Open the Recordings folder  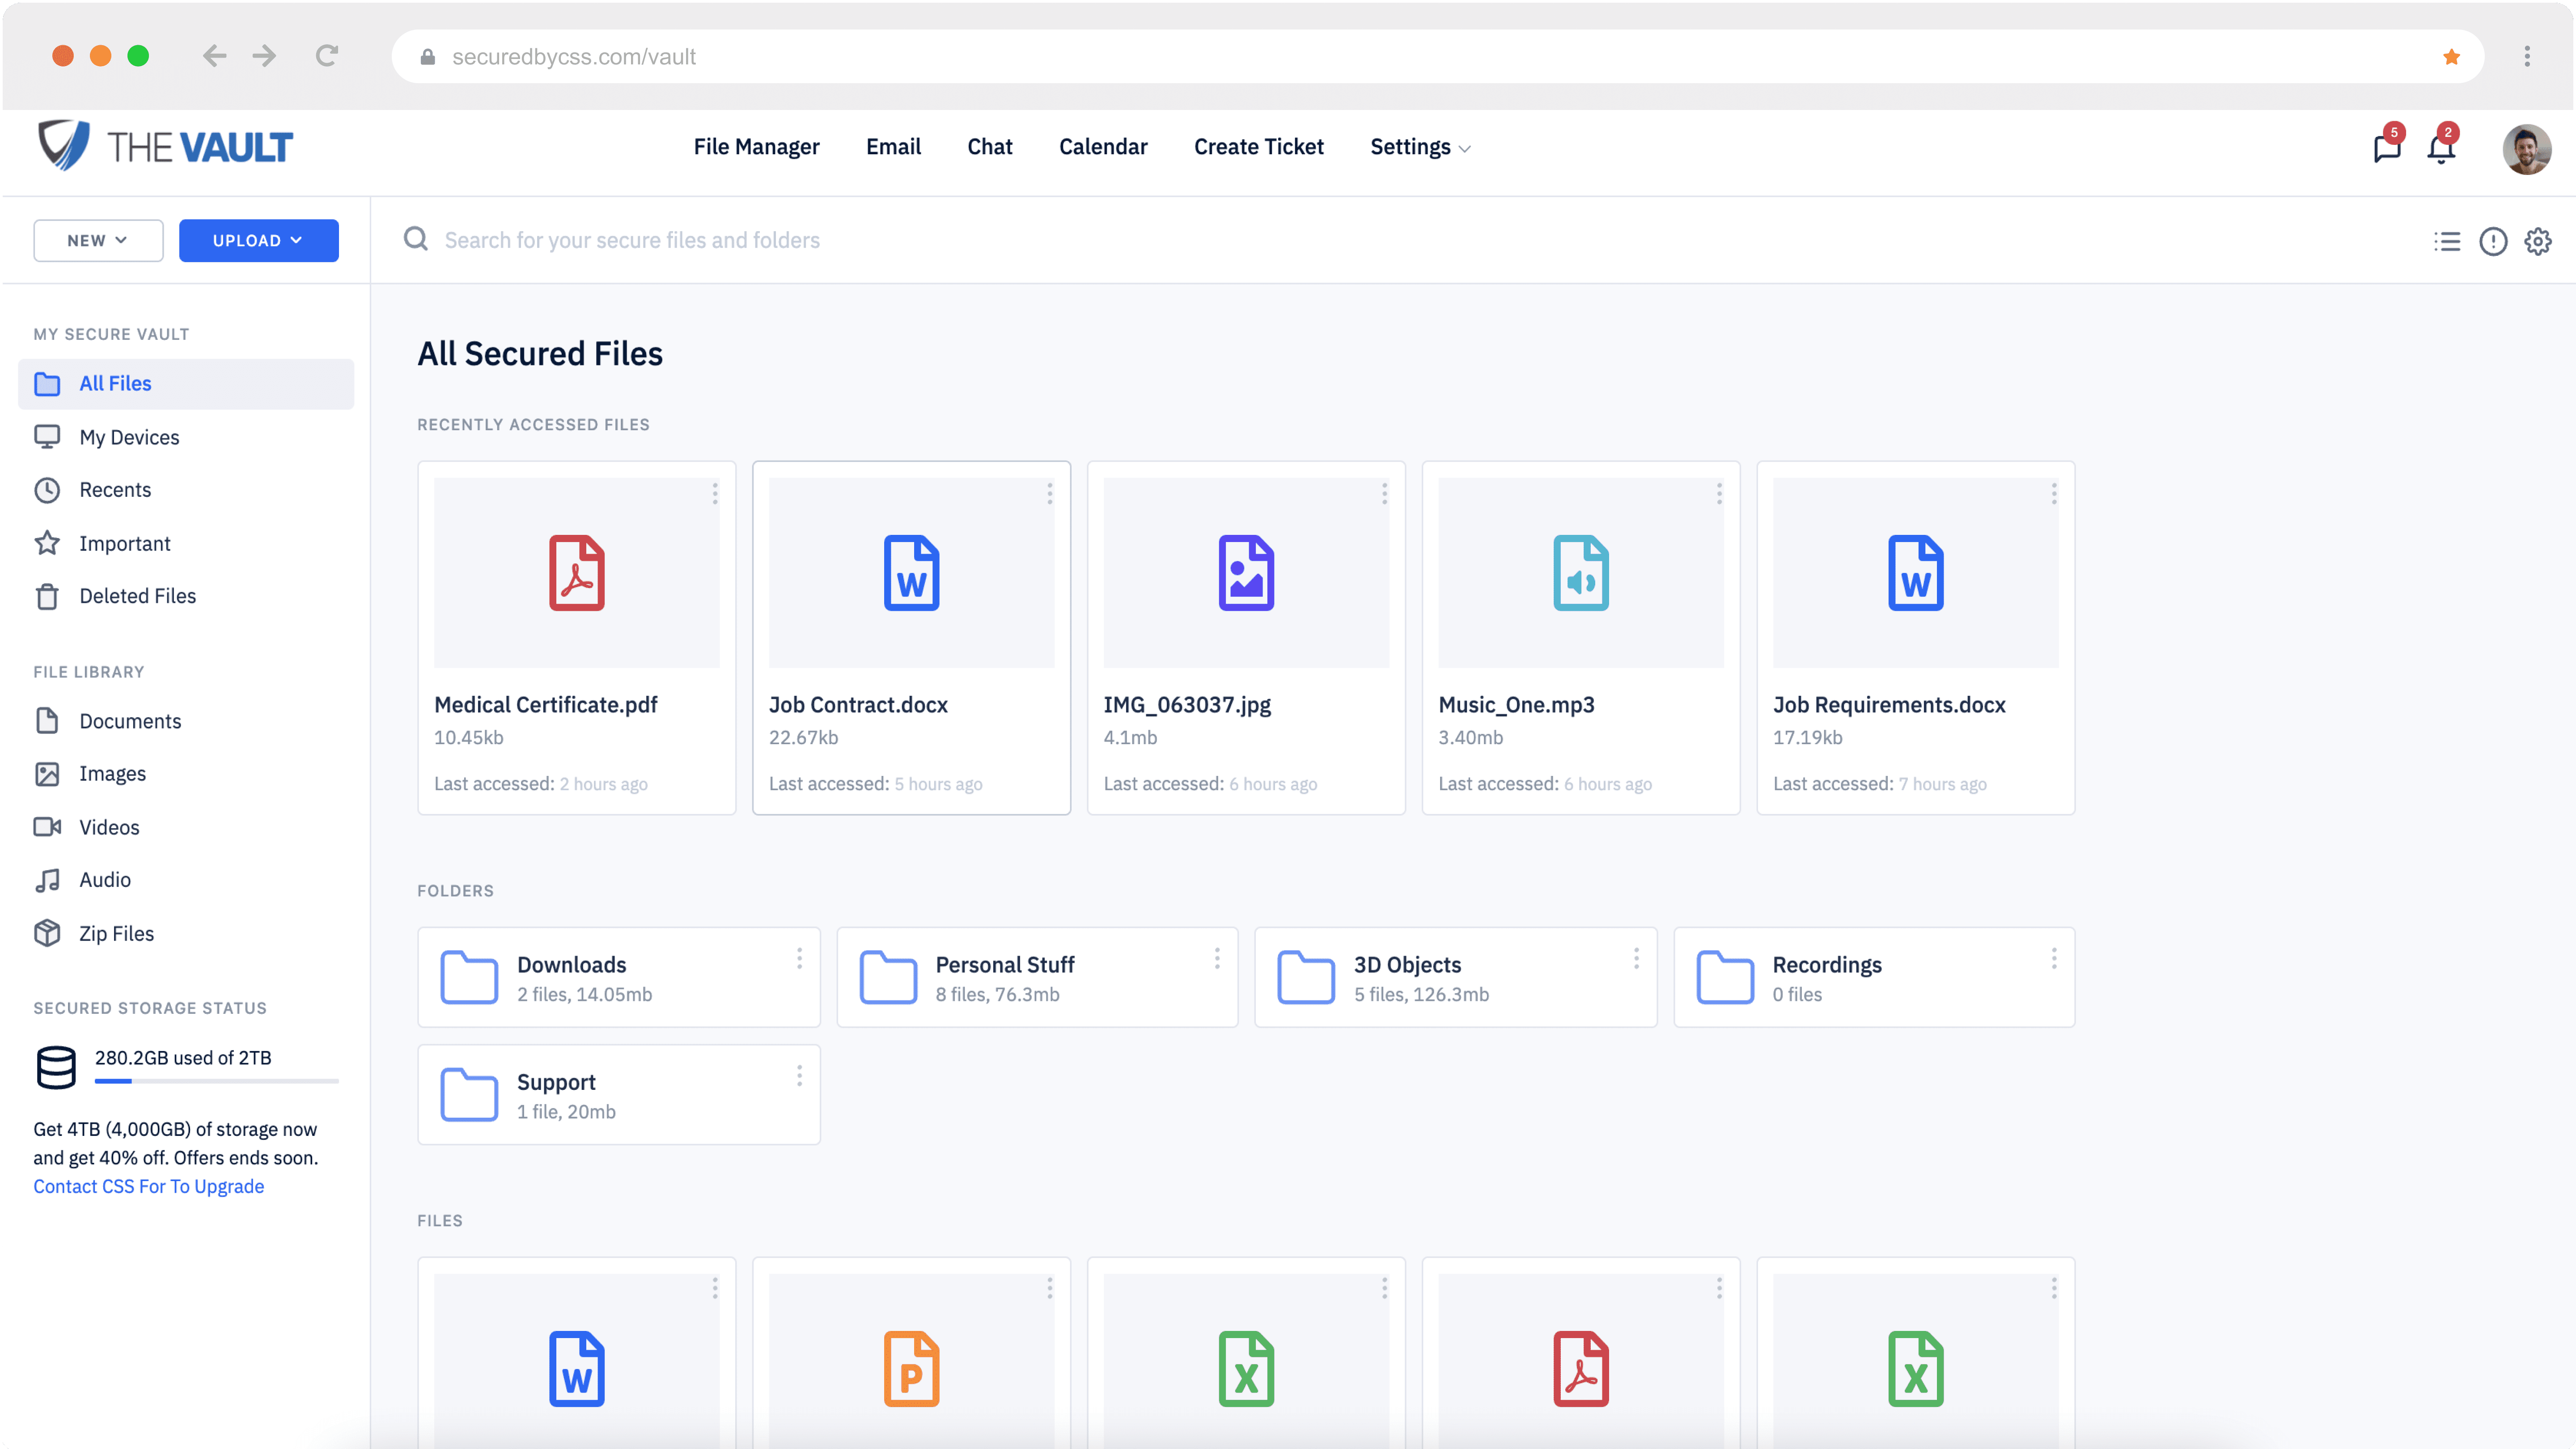1874,977
